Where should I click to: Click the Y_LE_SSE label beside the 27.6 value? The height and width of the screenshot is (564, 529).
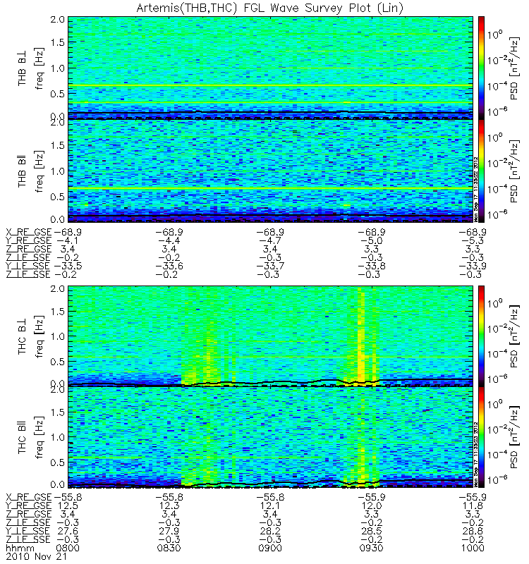click(x=28, y=532)
